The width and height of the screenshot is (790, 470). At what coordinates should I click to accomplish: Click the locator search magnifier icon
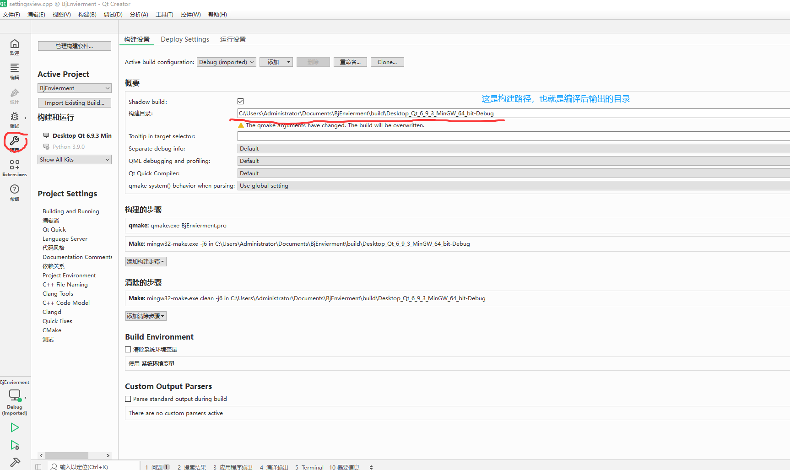click(x=54, y=467)
